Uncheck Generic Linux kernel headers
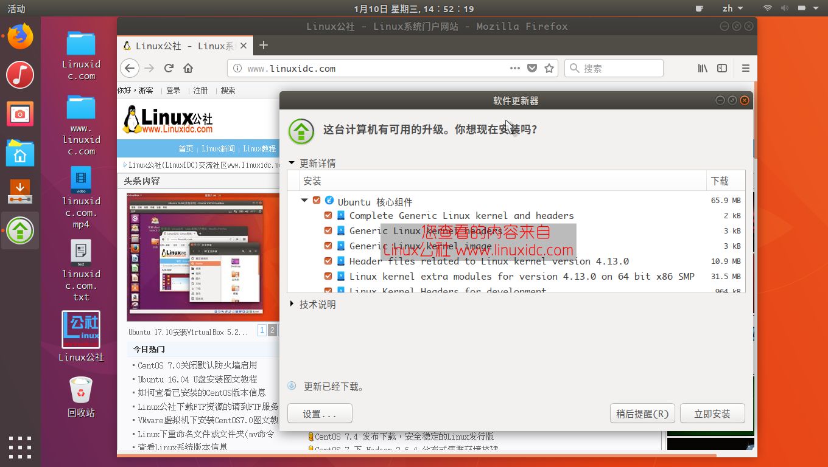This screenshot has width=828, height=467. [328, 230]
